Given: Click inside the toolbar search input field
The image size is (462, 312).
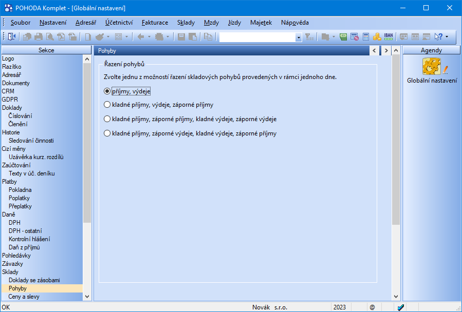Looking at the screenshot, I should [257, 37].
